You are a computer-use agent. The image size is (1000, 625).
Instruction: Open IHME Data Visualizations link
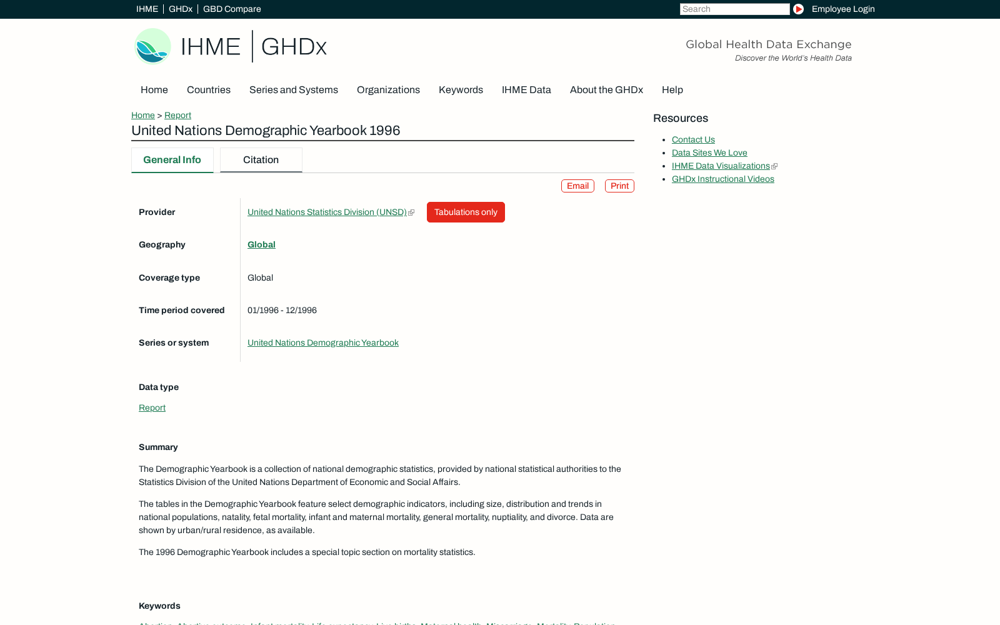click(x=721, y=166)
